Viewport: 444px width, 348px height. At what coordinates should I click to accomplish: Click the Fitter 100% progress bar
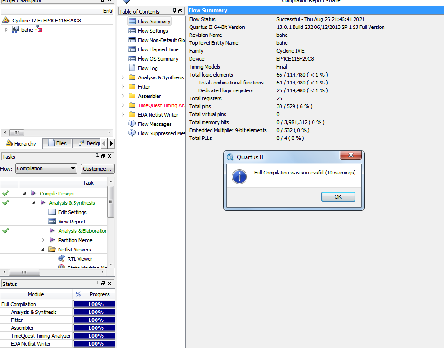[x=94, y=320]
